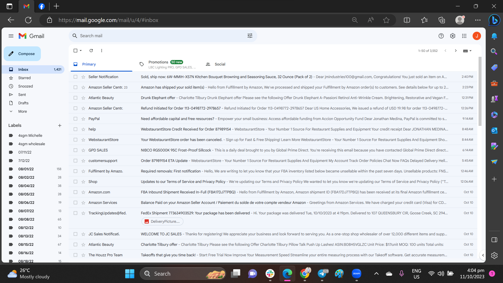Show search options filter icon
The width and height of the screenshot is (503, 283).
pyautogui.click(x=250, y=36)
